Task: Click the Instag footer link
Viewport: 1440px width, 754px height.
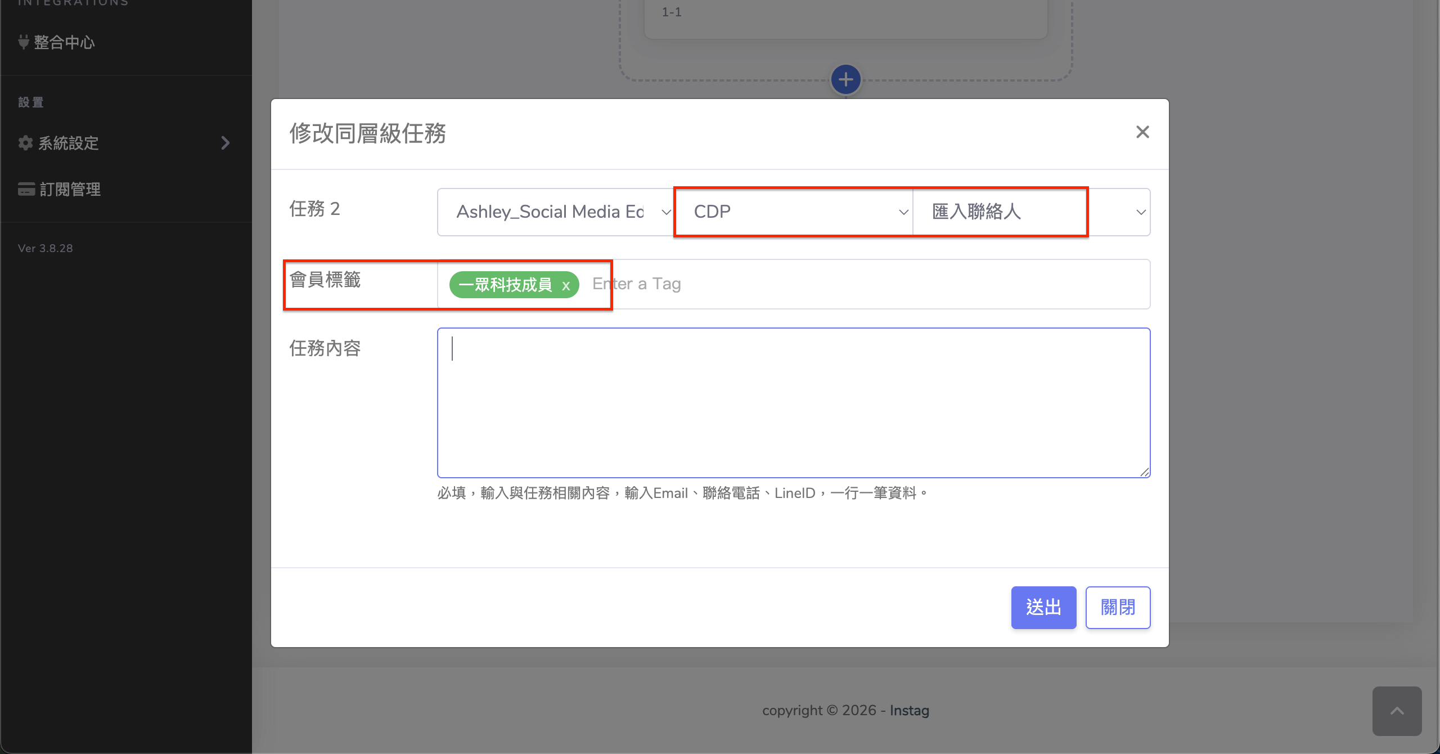Action: [909, 711]
